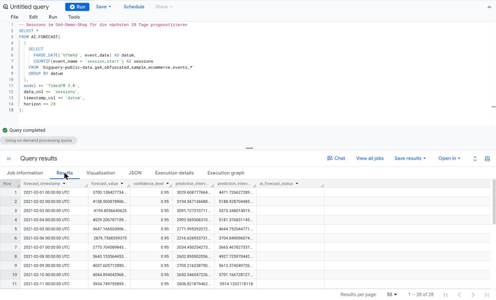Click forecast_timestamp column resize handle
The height and width of the screenshot is (300, 496).
(x=87, y=185)
